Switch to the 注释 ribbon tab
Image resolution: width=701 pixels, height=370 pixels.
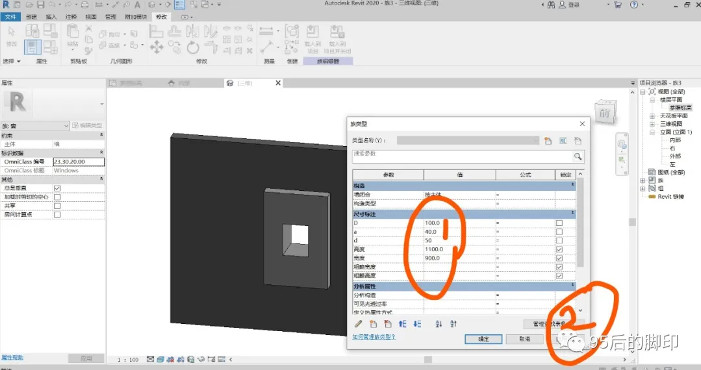click(71, 17)
